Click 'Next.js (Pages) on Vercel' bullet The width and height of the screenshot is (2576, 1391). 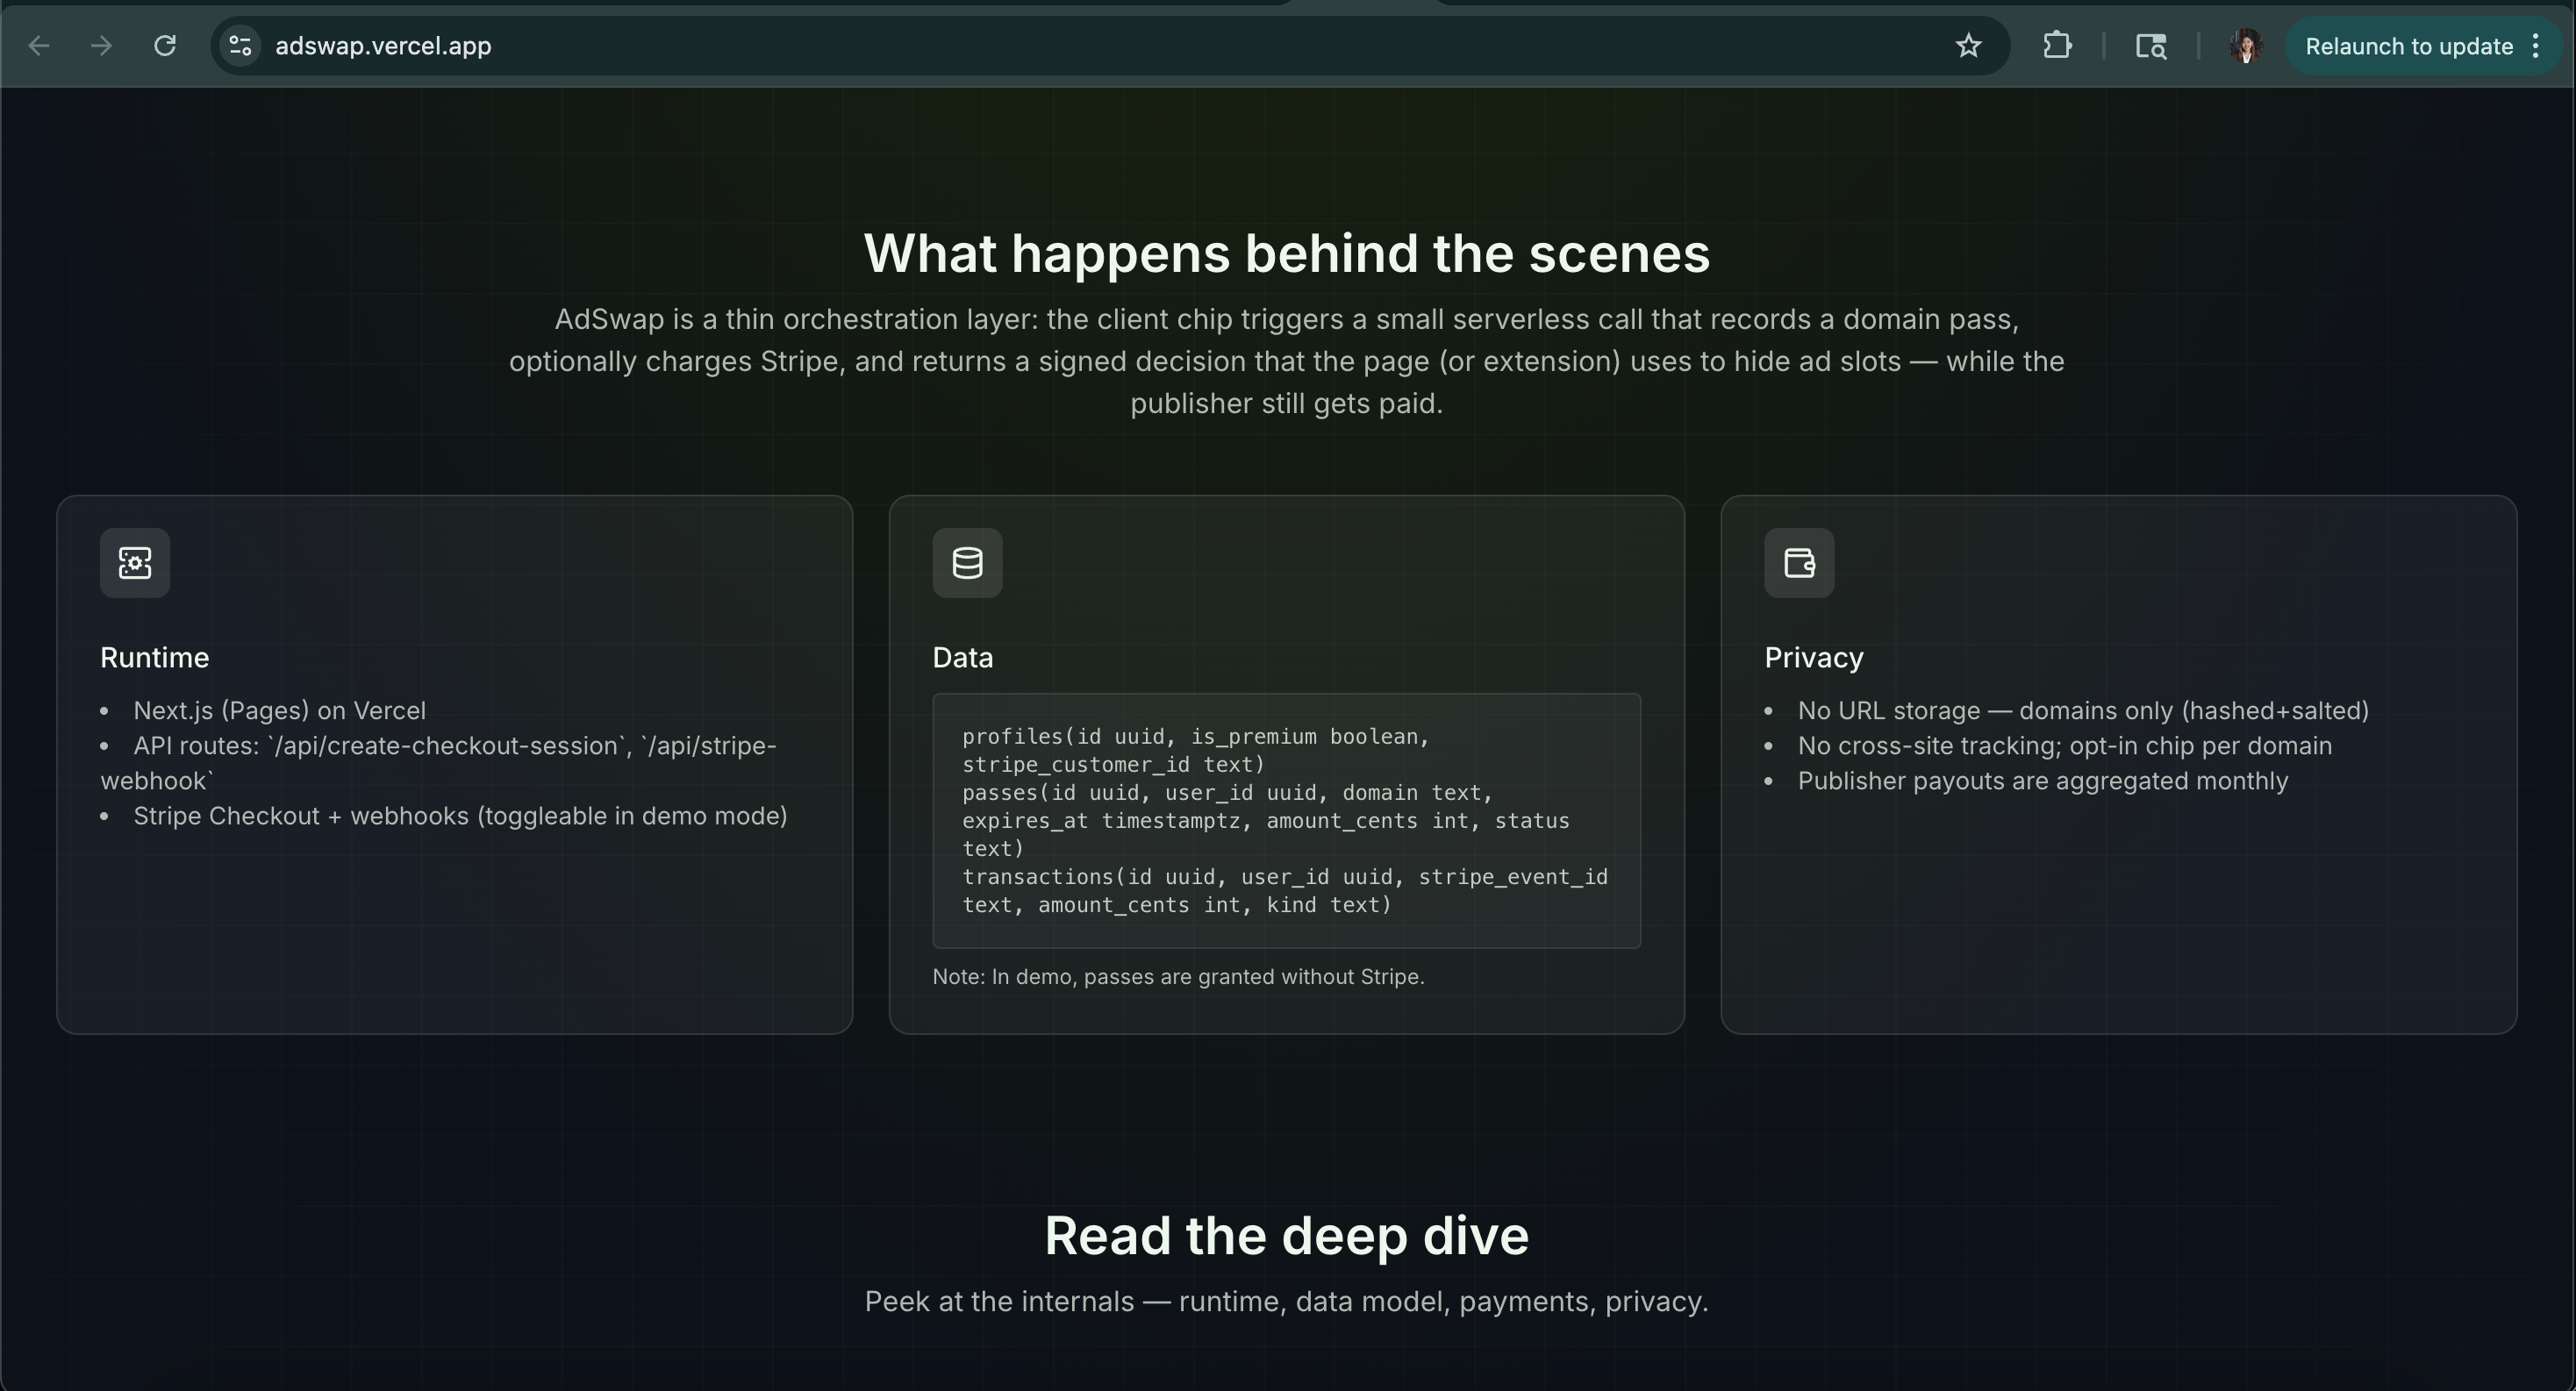(x=280, y=710)
